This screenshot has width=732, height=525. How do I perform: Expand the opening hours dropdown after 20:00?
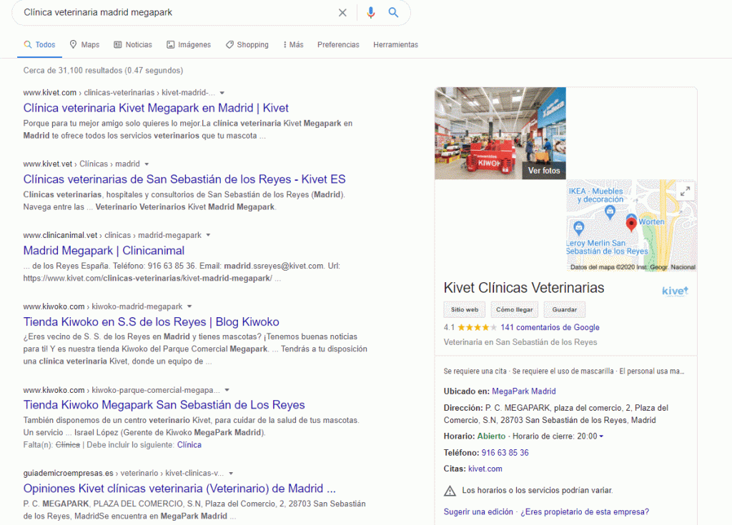point(601,436)
